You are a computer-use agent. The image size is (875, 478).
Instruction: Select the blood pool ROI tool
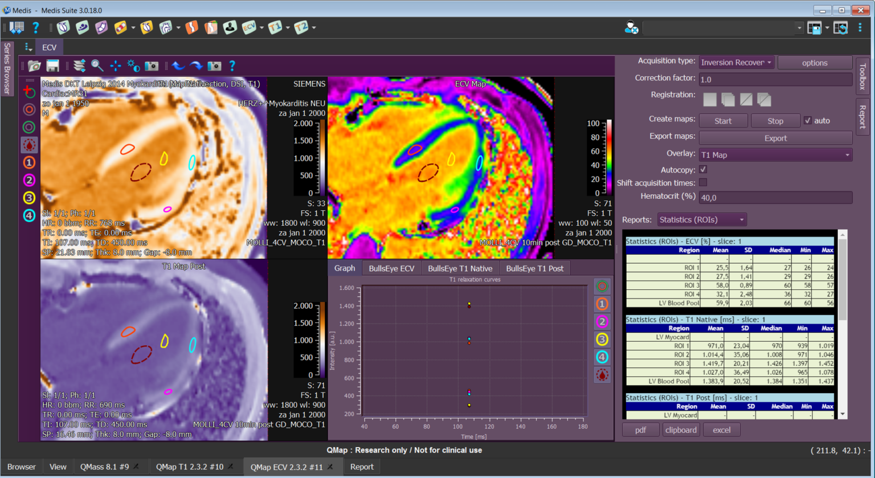[x=29, y=145]
